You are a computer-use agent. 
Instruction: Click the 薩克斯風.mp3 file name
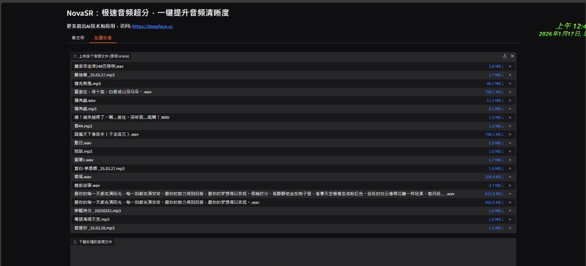click(x=88, y=84)
